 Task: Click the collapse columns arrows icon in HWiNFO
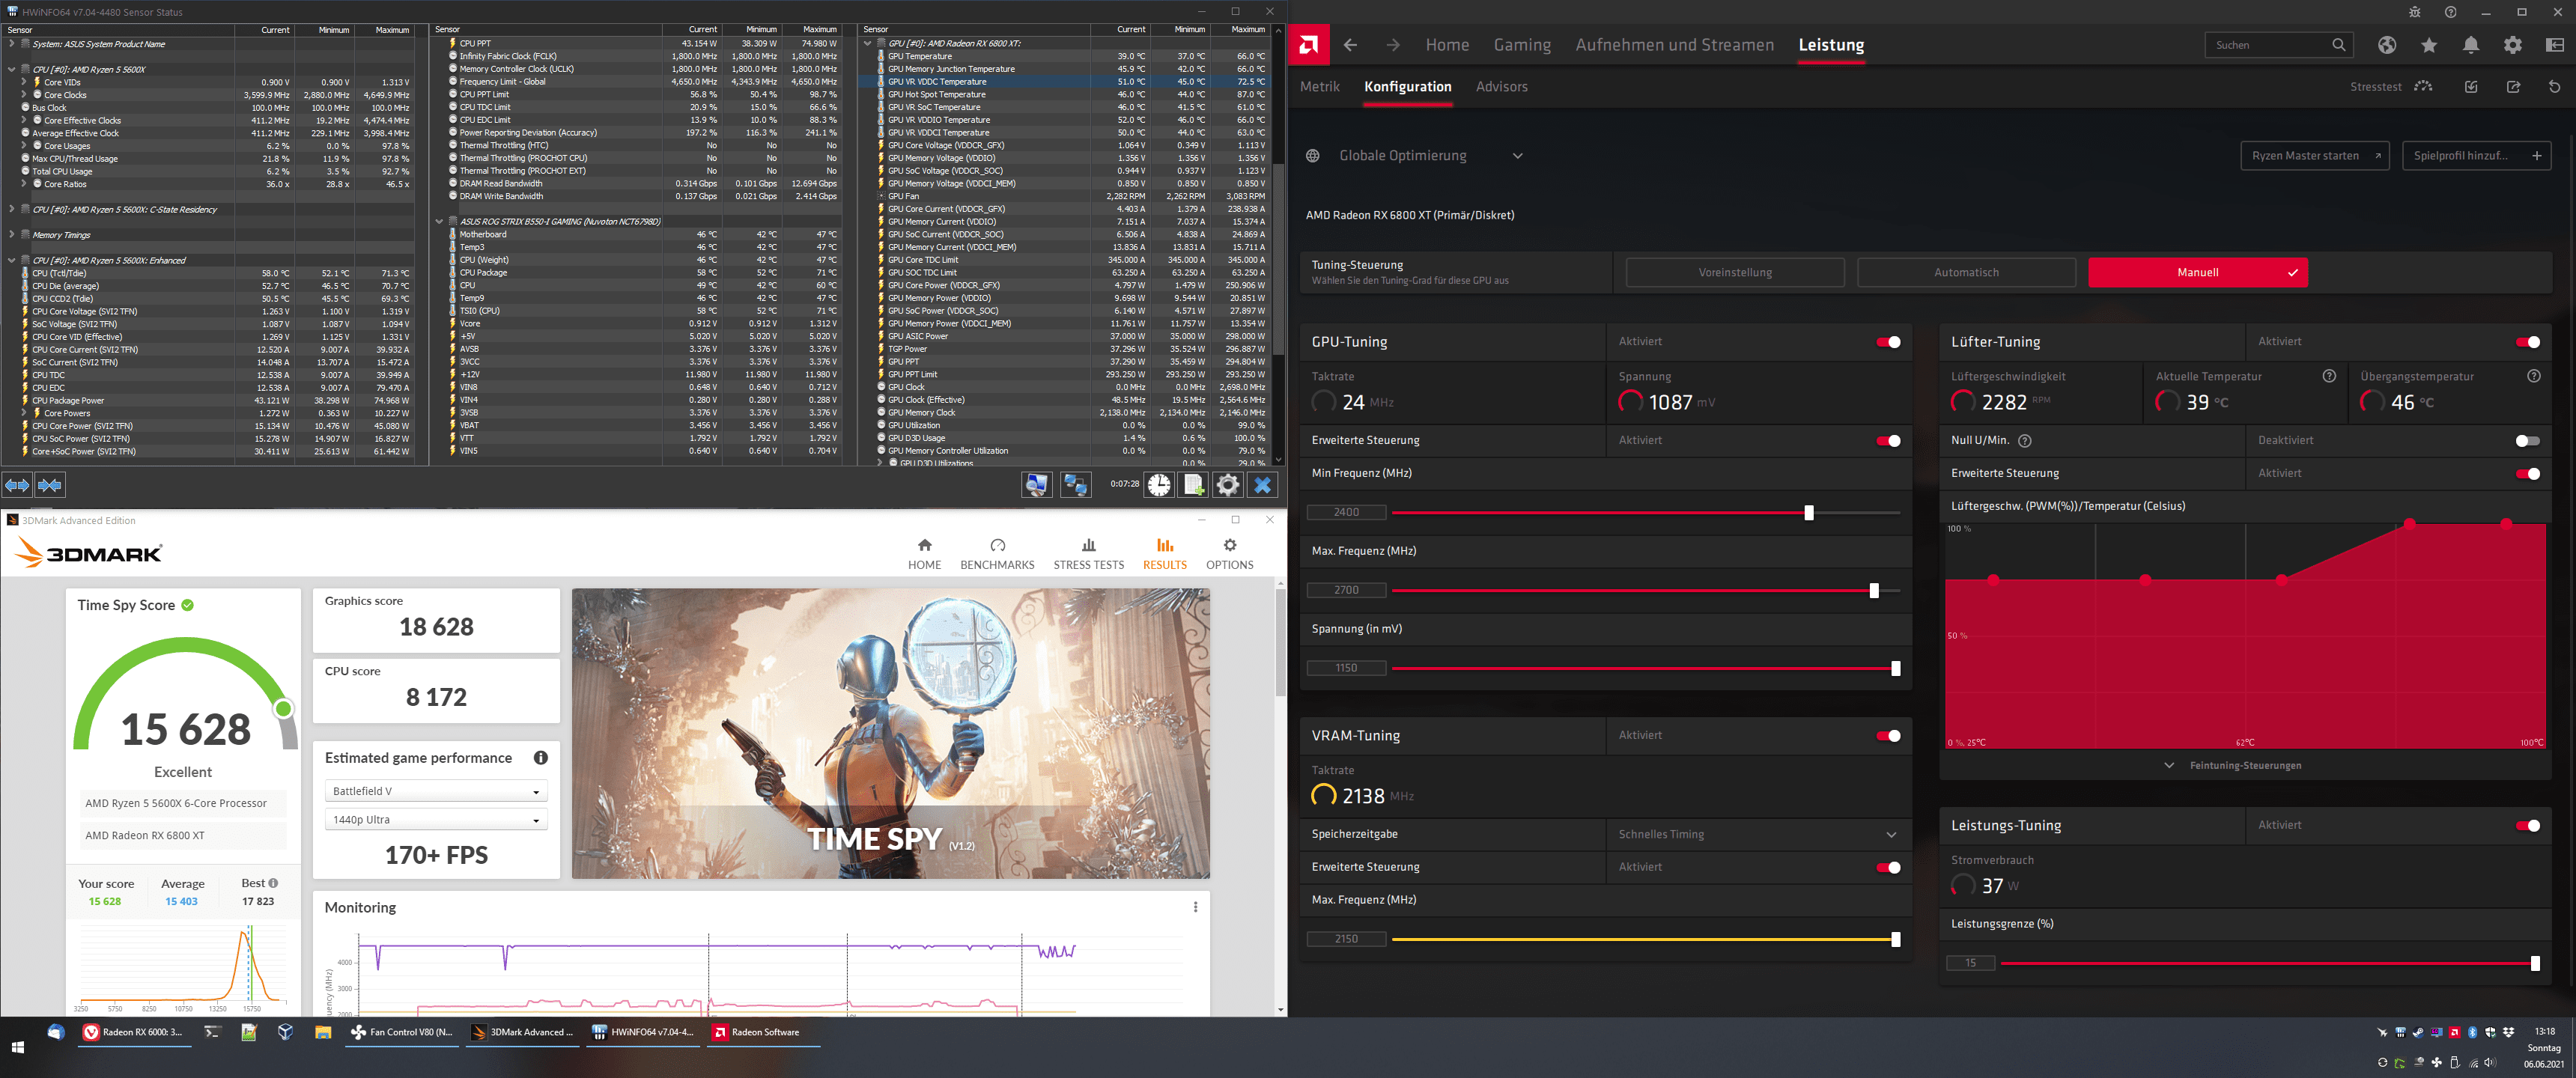pos(50,485)
